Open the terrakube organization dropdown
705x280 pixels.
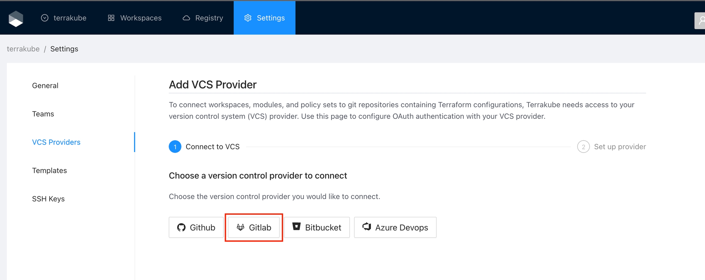(x=64, y=18)
